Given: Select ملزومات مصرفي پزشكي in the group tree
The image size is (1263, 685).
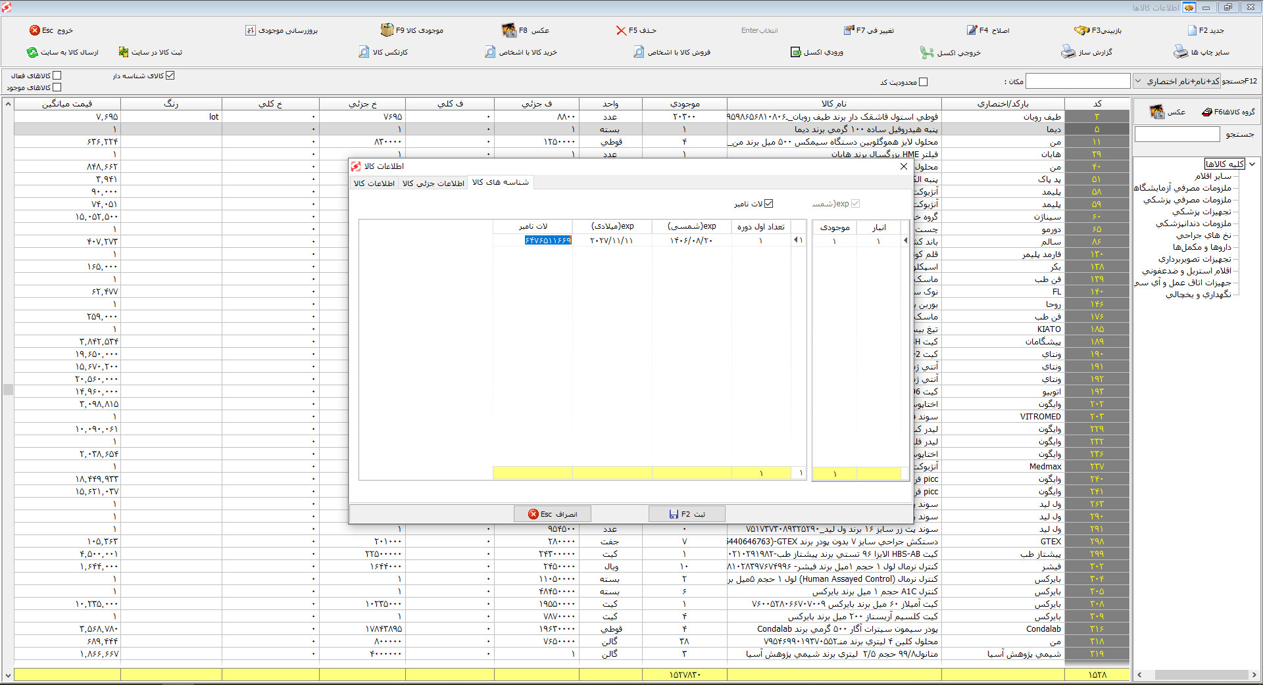Looking at the screenshot, I should (1187, 200).
